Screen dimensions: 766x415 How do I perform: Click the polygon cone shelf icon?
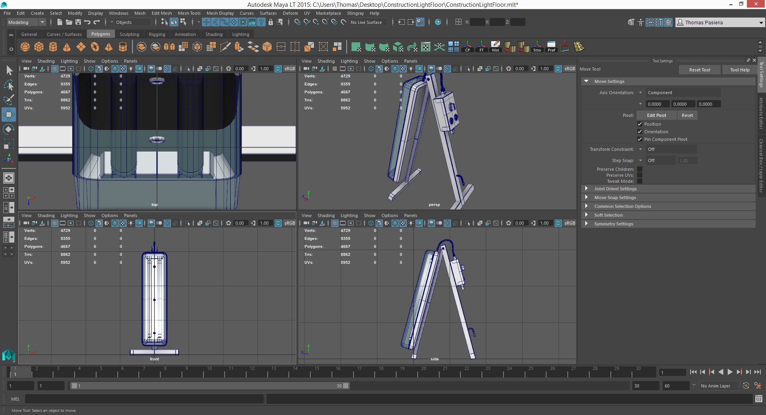coord(67,47)
